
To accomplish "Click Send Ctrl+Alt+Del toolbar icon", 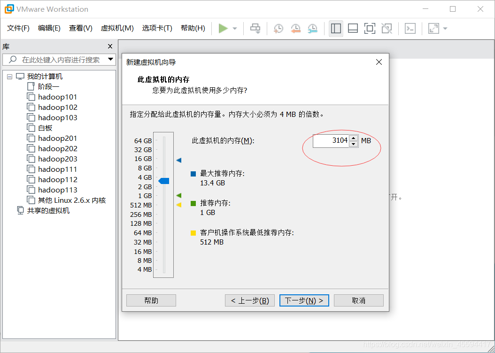I will [255, 28].
